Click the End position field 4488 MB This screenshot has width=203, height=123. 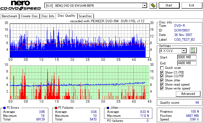[x=187, y=63]
